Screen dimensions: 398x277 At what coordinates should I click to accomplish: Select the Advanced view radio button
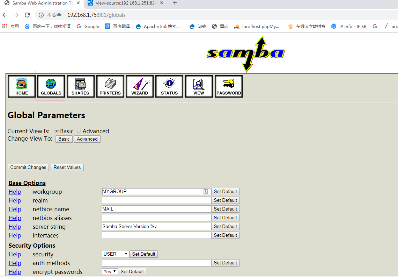(x=79, y=131)
